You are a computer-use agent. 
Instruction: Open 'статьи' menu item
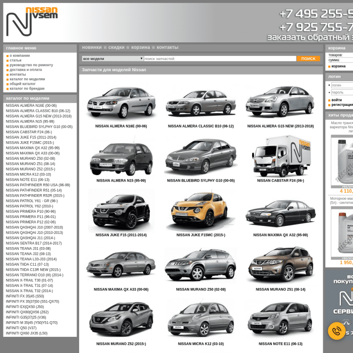pos(16,61)
